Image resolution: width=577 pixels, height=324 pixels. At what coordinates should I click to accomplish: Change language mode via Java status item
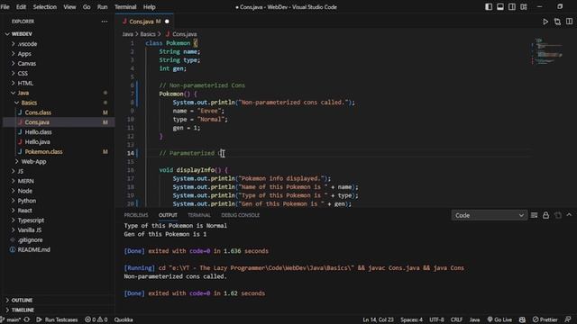tap(474, 319)
